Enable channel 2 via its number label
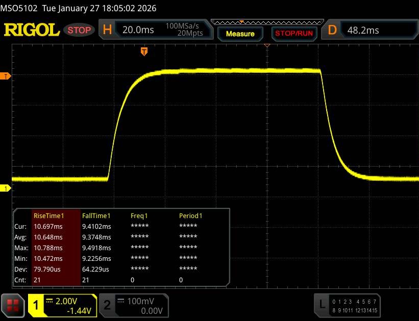Image resolution: width=419 pixels, height=321 pixels. (x=107, y=305)
